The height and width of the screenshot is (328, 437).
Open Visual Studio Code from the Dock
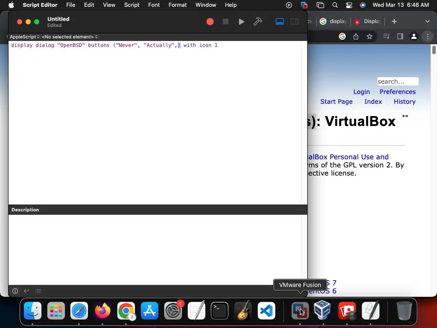pos(266,310)
